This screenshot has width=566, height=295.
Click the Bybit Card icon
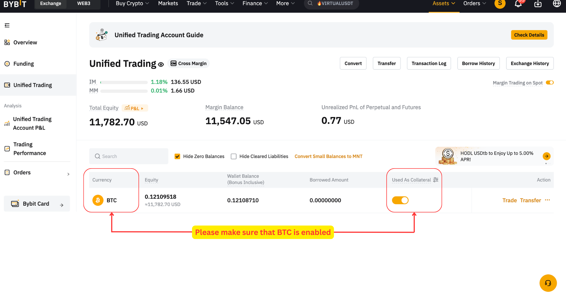15,203
